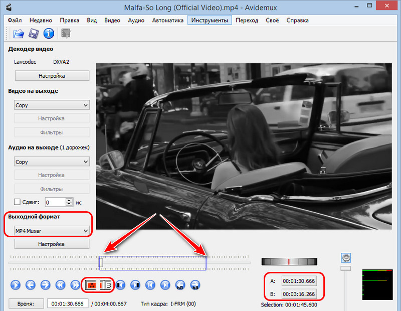Image resolution: width=401 pixels, height=311 pixels.
Task: Click the decoder Настройка button
Action: pos(52,76)
